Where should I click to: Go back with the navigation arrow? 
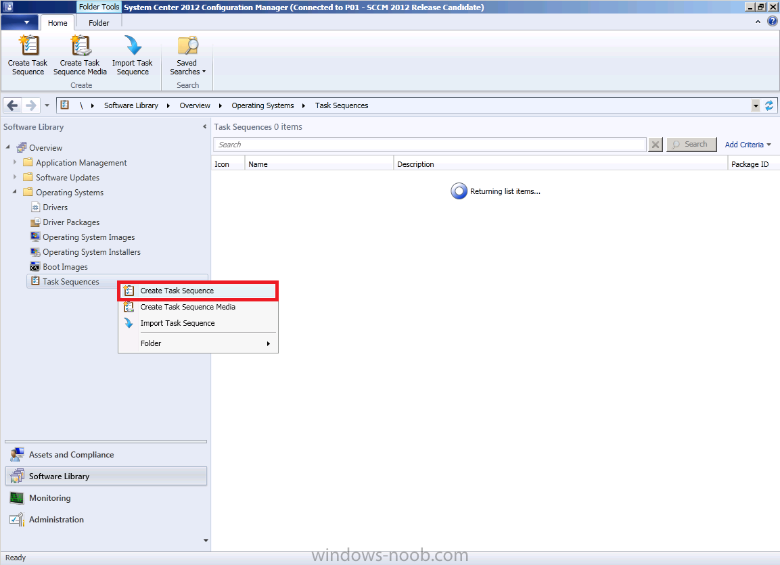tap(13, 105)
